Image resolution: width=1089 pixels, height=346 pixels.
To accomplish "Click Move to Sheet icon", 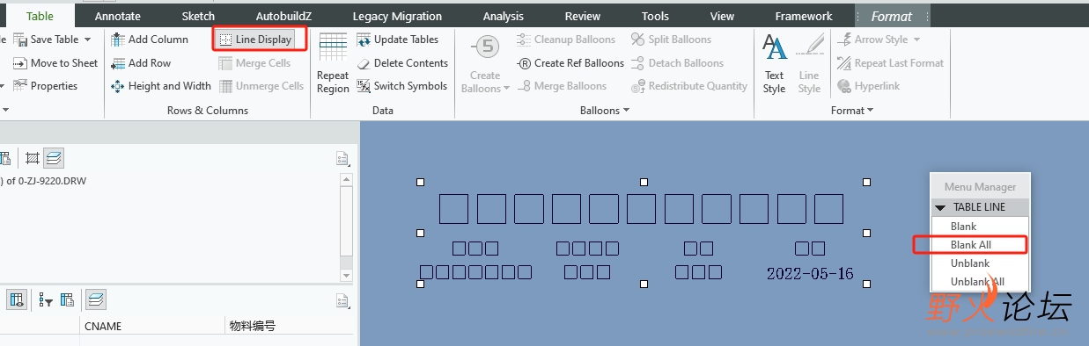I will 20,63.
